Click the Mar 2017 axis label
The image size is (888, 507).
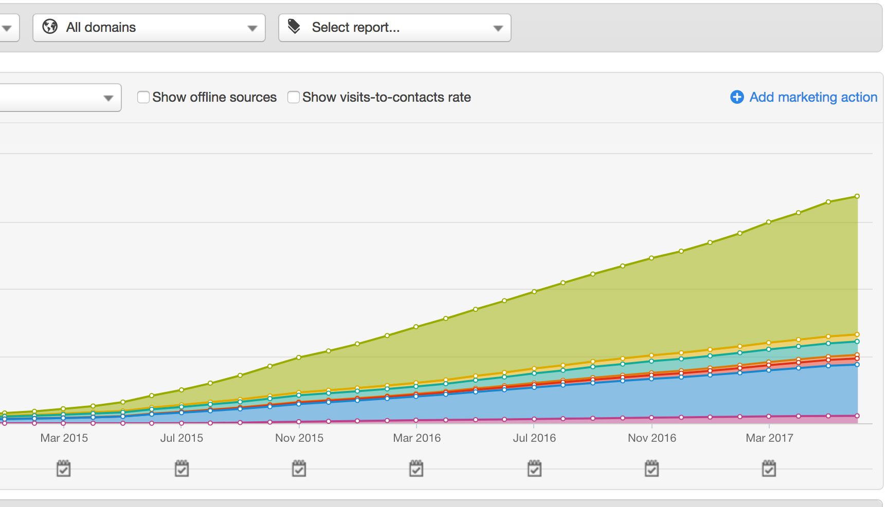point(770,438)
